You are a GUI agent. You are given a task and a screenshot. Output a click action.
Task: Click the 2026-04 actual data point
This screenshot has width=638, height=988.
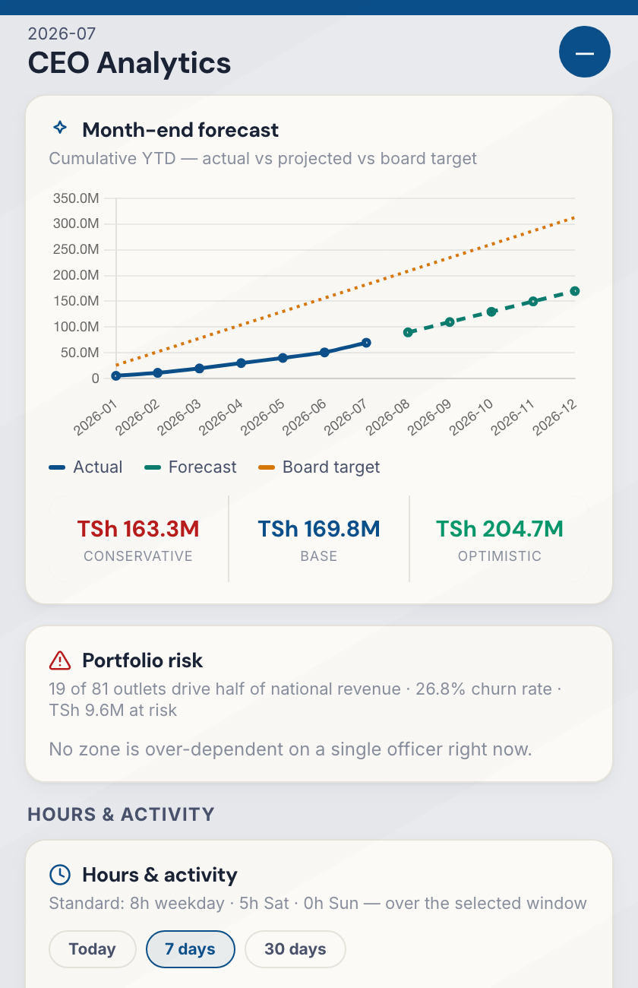pyautogui.click(x=241, y=363)
